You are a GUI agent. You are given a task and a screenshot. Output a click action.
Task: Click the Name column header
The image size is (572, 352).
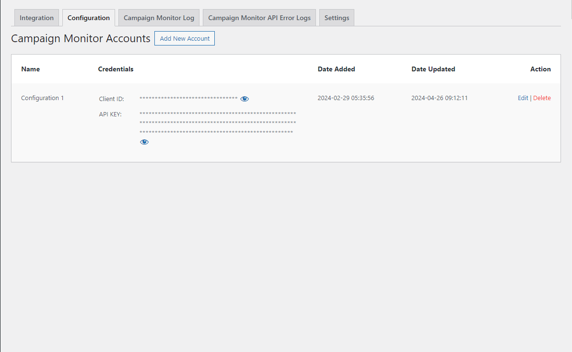point(31,69)
